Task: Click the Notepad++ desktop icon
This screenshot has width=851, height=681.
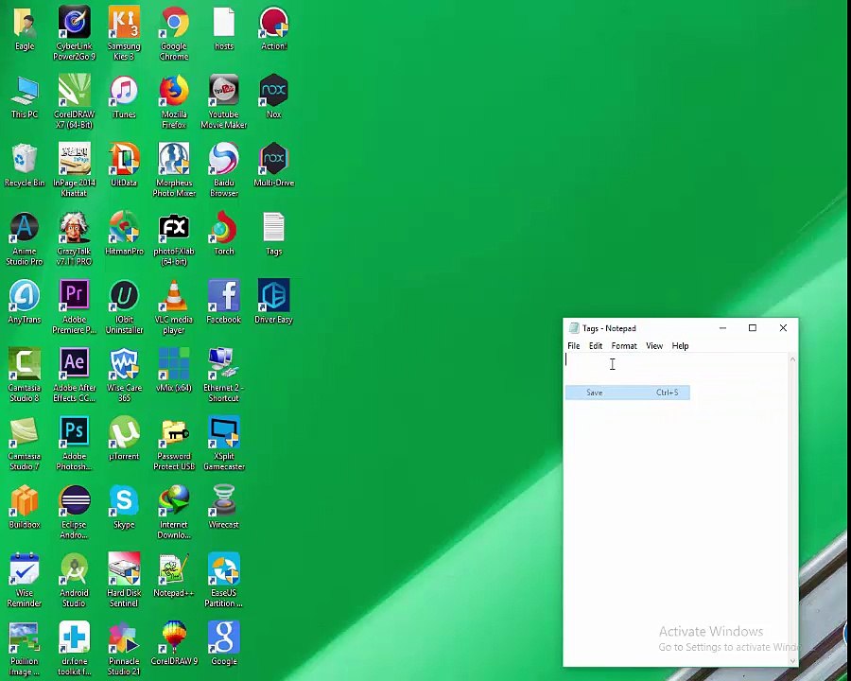Action: tap(174, 570)
